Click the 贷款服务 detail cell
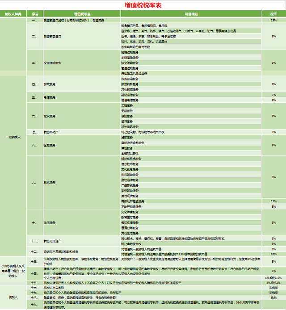Viewport: 286px width, 310px height. point(191,138)
